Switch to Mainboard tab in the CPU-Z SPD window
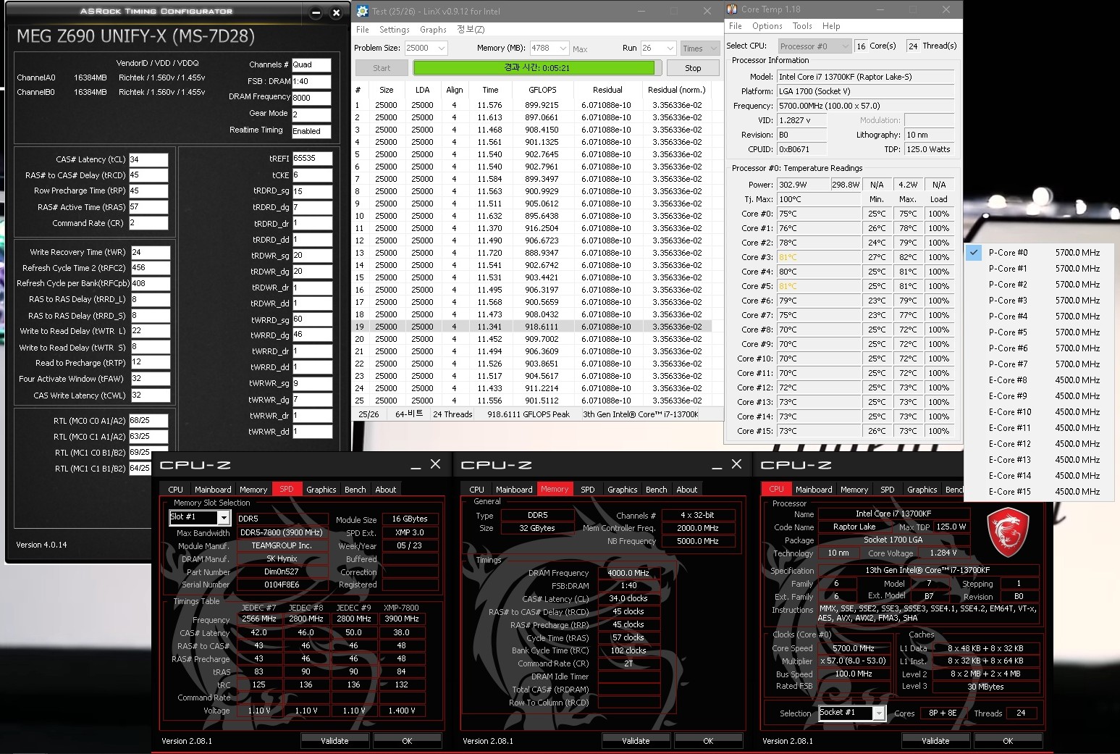This screenshot has height=754, width=1120. [x=213, y=490]
